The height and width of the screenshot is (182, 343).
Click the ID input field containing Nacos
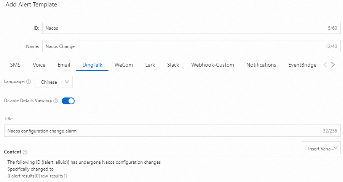tap(183, 28)
